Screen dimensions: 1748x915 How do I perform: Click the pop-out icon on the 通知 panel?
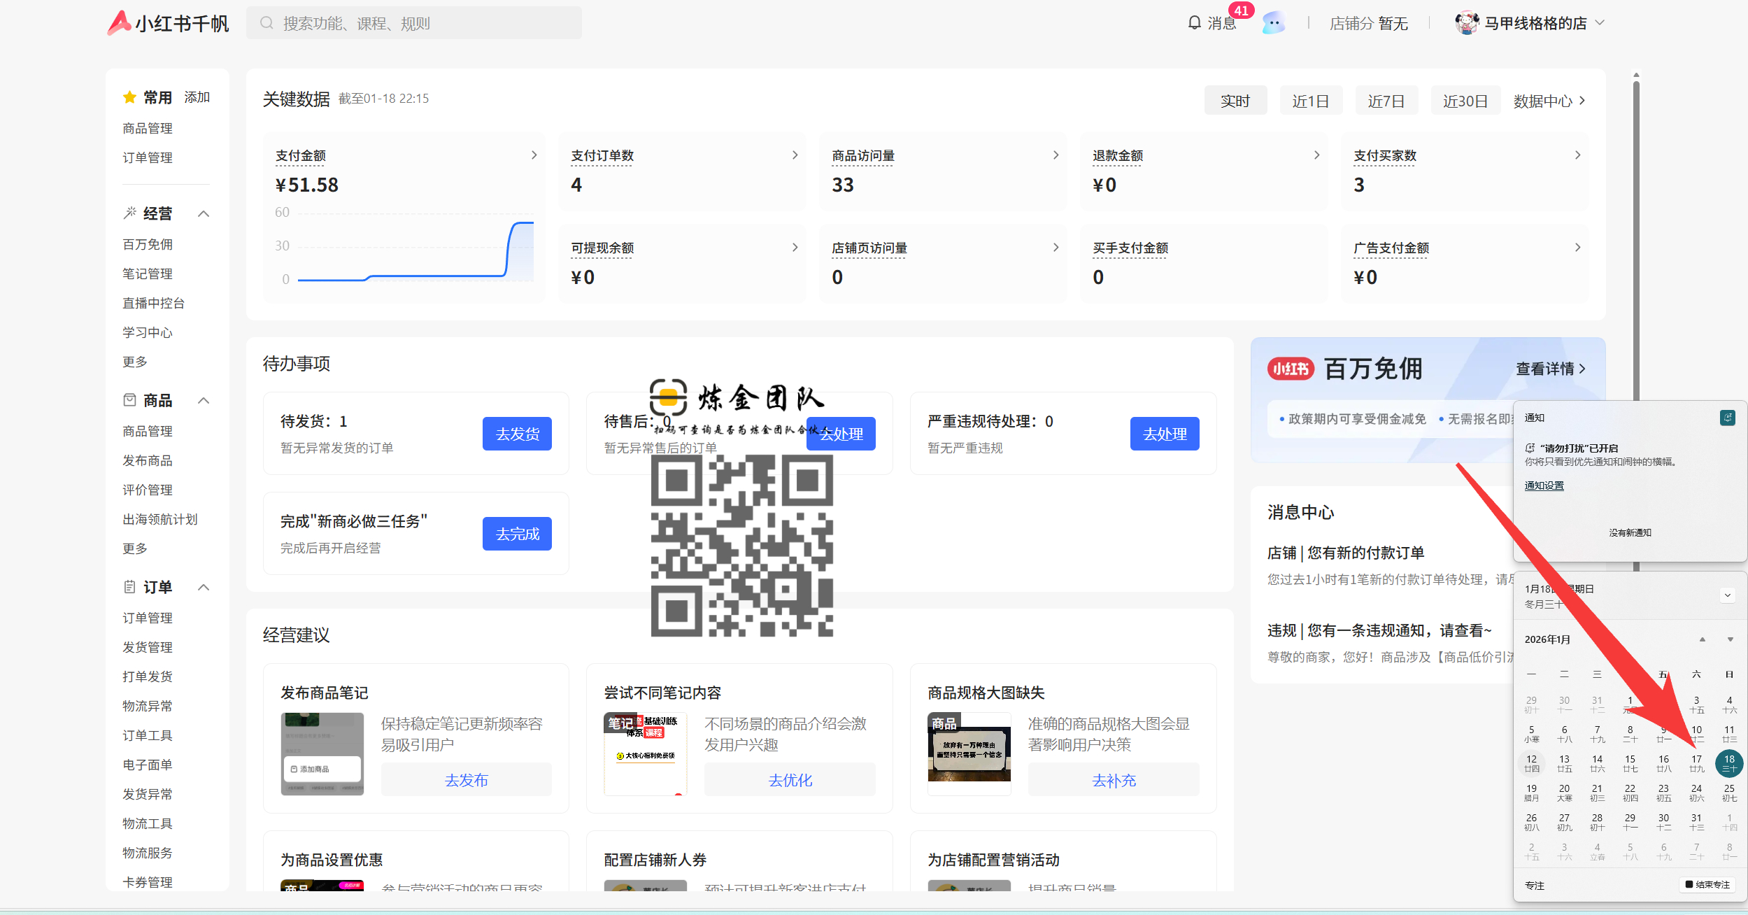pos(1727,418)
